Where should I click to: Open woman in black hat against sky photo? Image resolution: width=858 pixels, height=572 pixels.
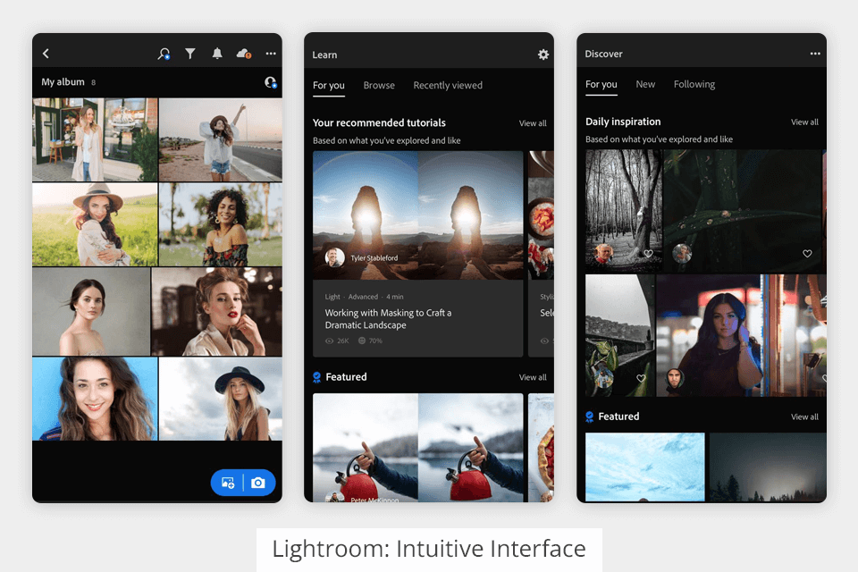point(221,399)
